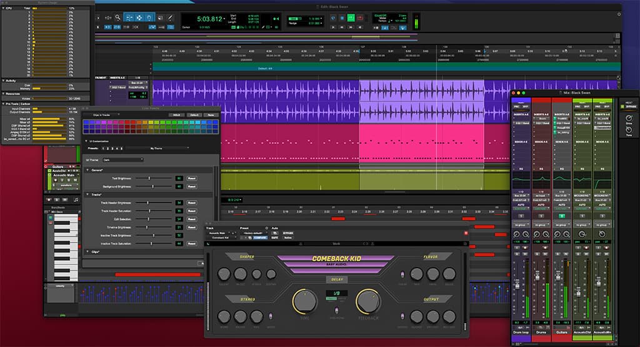Viewport: 640px width, 347px height.
Task: Open the UI Theme Dark dropdown
Action: tap(123, 159)
